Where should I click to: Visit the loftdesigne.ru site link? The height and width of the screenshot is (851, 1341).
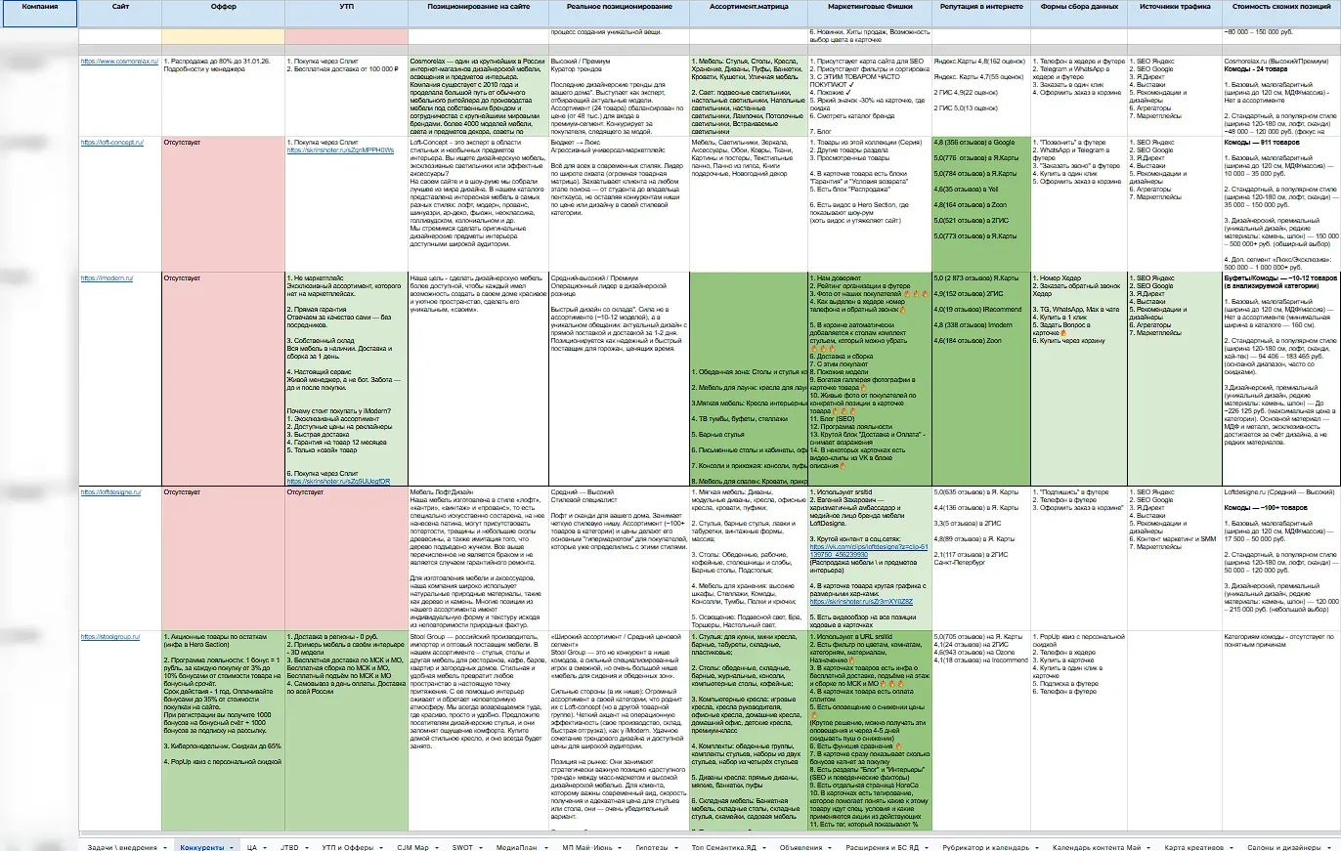(x=110, y=492)
